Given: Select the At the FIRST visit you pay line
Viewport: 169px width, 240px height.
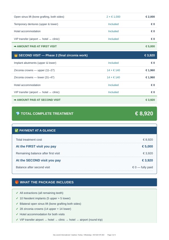Looking at the screenshot, I should [x=84, y=147].
